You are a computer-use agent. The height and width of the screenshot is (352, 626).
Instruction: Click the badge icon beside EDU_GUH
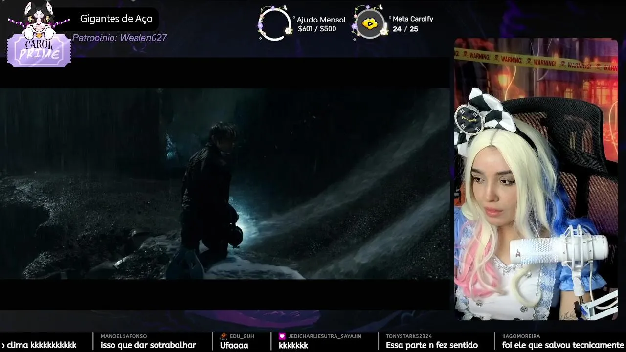pyautogui.click(x=224, y=336)
